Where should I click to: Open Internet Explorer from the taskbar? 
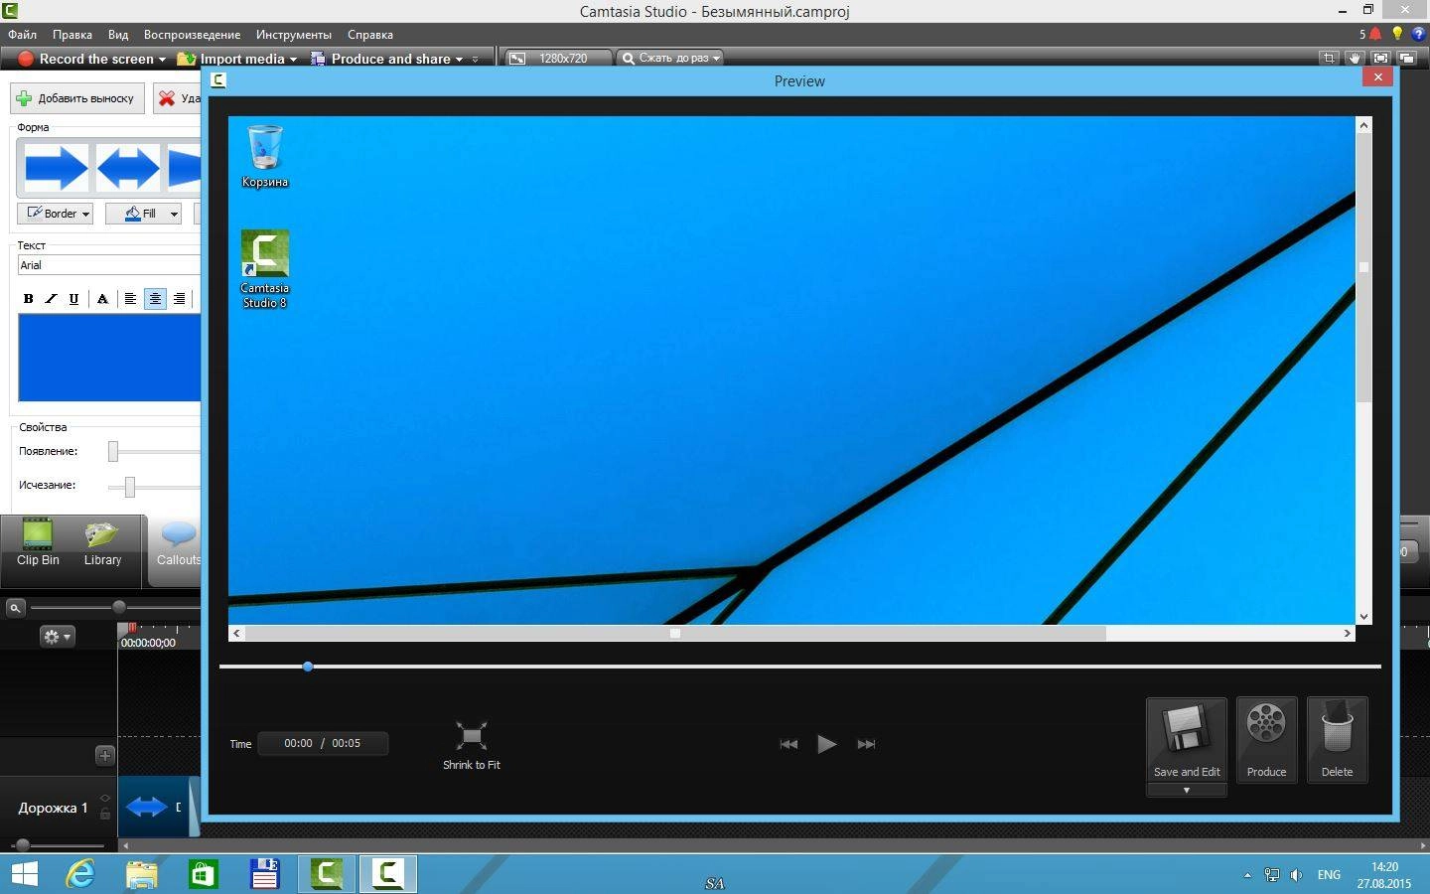pyautogui.click(x=80, y=874)
